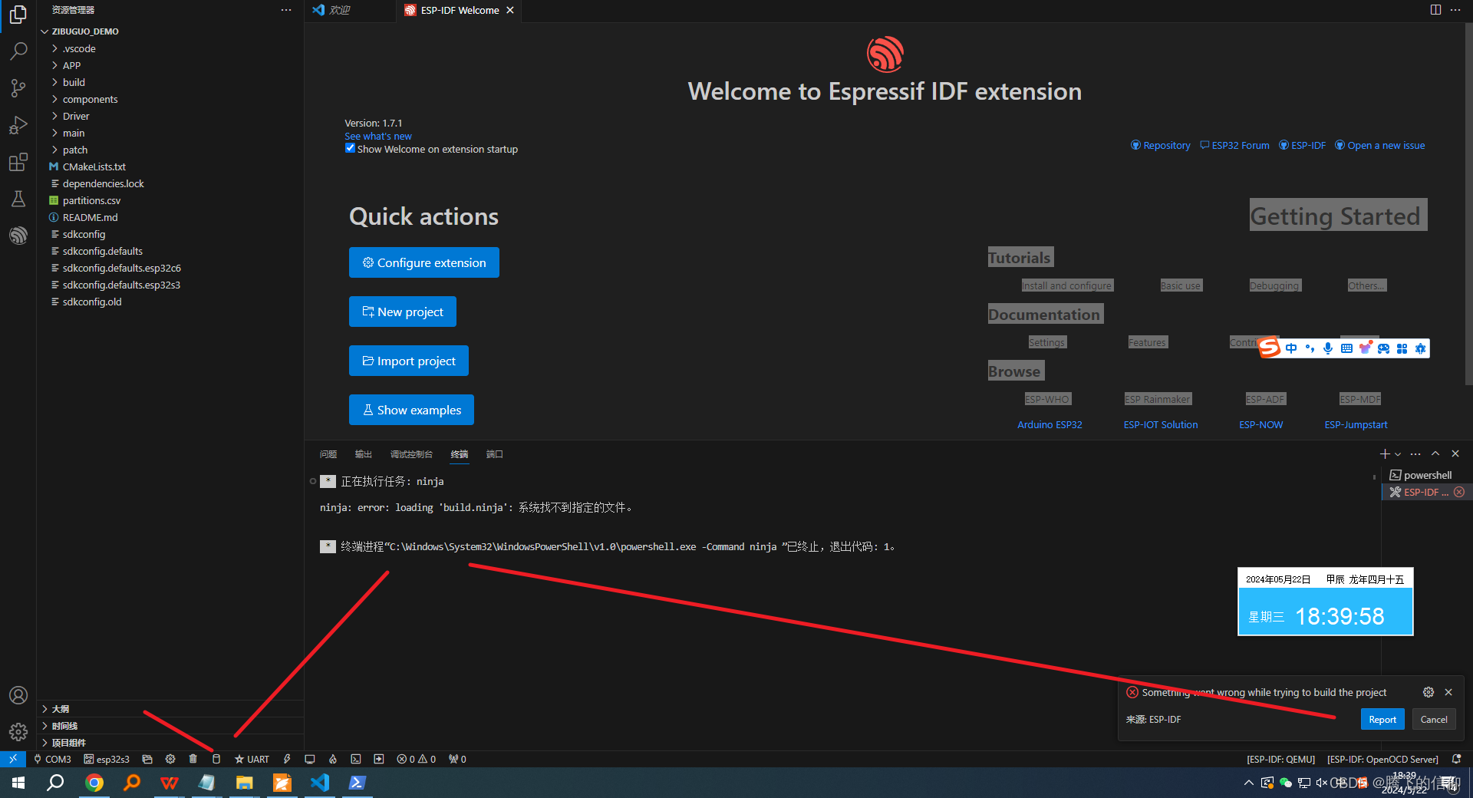Select COM3 serial port in status bar
This screenshot has width=1473, height=798.
[x=52, y=759]
